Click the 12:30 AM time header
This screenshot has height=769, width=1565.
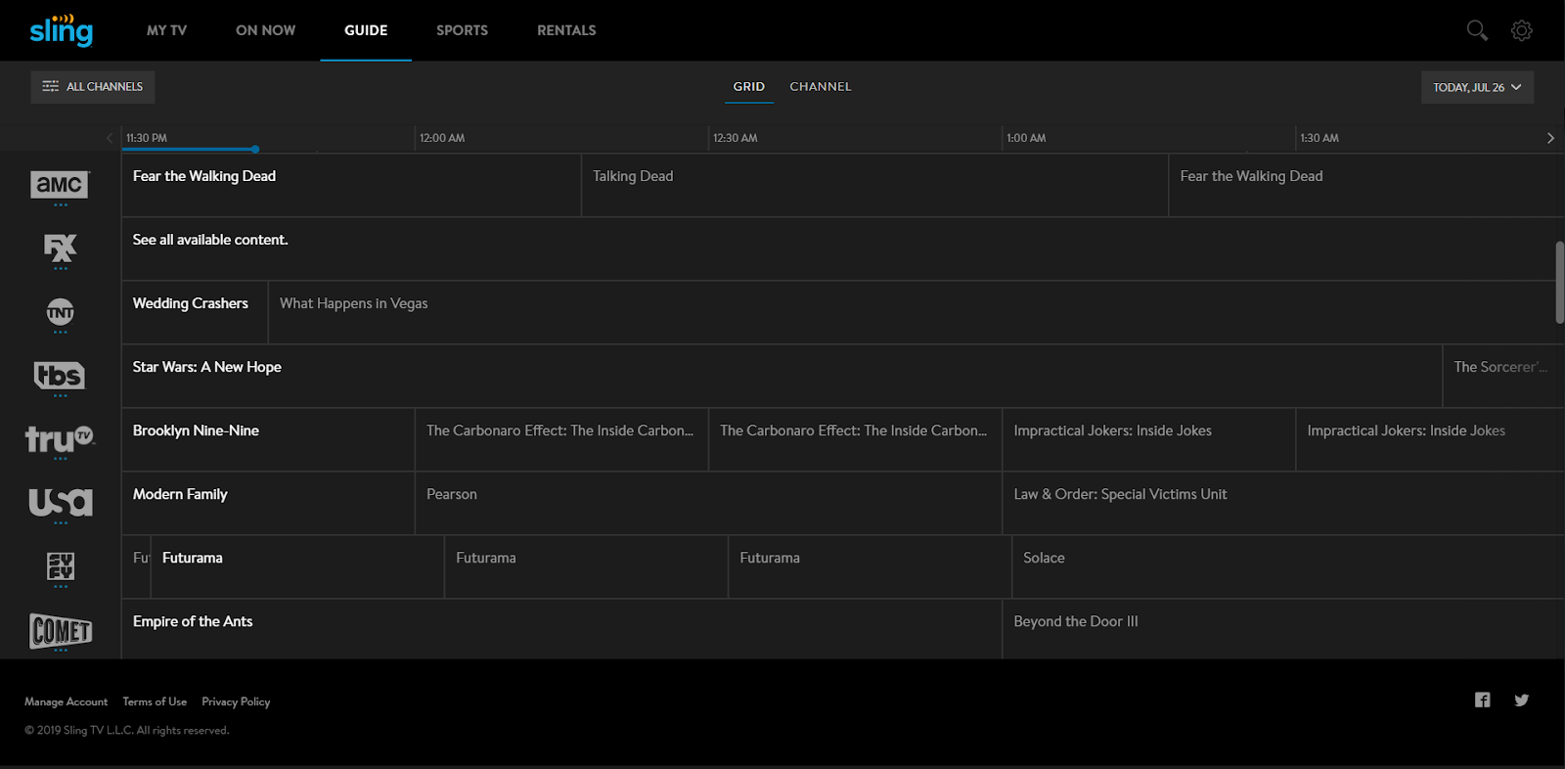(736, 138)
